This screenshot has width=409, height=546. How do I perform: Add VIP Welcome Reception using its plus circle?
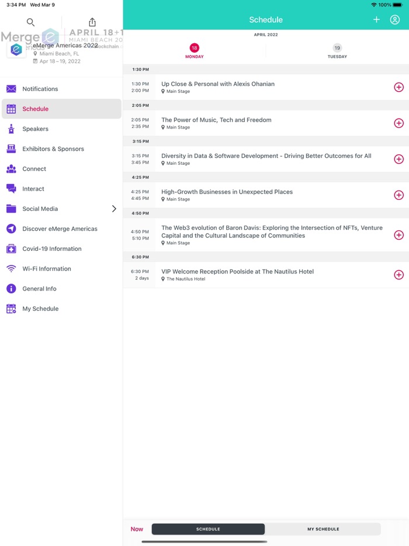399,275
